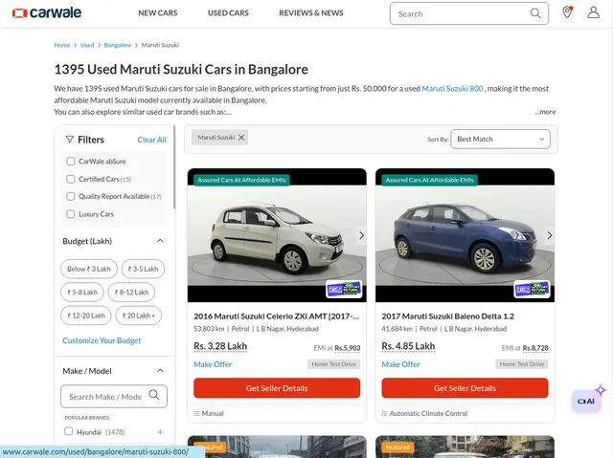
Task: Show next photo of Baleno listing
Action: [x=549, y=235]
